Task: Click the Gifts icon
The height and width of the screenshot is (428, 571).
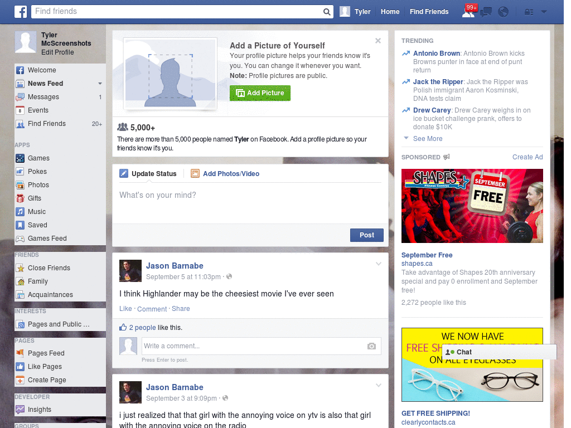Action: coord(20,198)
